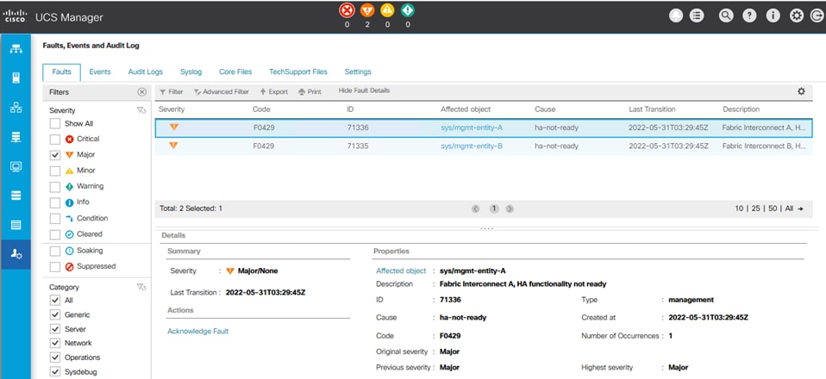Open the list icon in header

coord(697,16)
